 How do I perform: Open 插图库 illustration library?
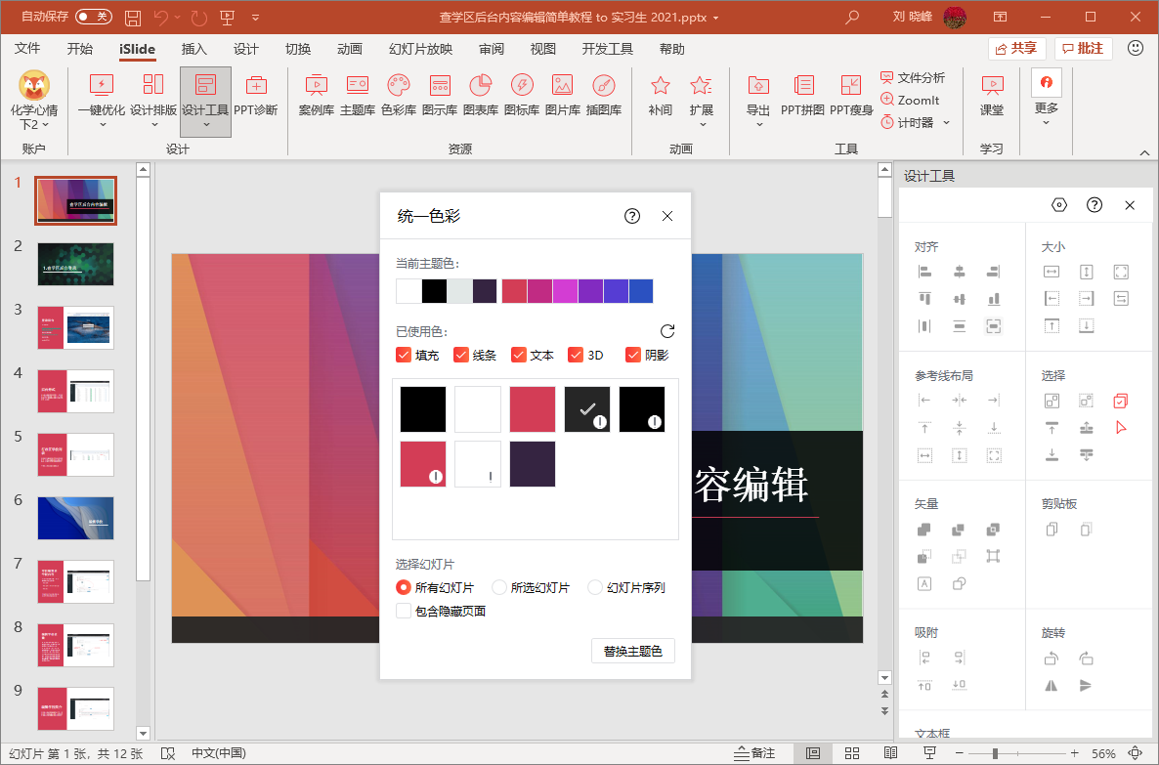tap(603, 96)
